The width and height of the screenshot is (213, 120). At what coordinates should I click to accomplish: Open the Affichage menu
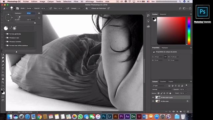pyautogui.click(x=90, y=1)
